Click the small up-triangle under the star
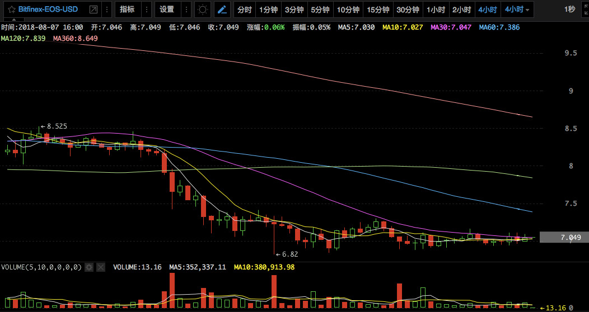Screen dimensions: 589x312 14,20
